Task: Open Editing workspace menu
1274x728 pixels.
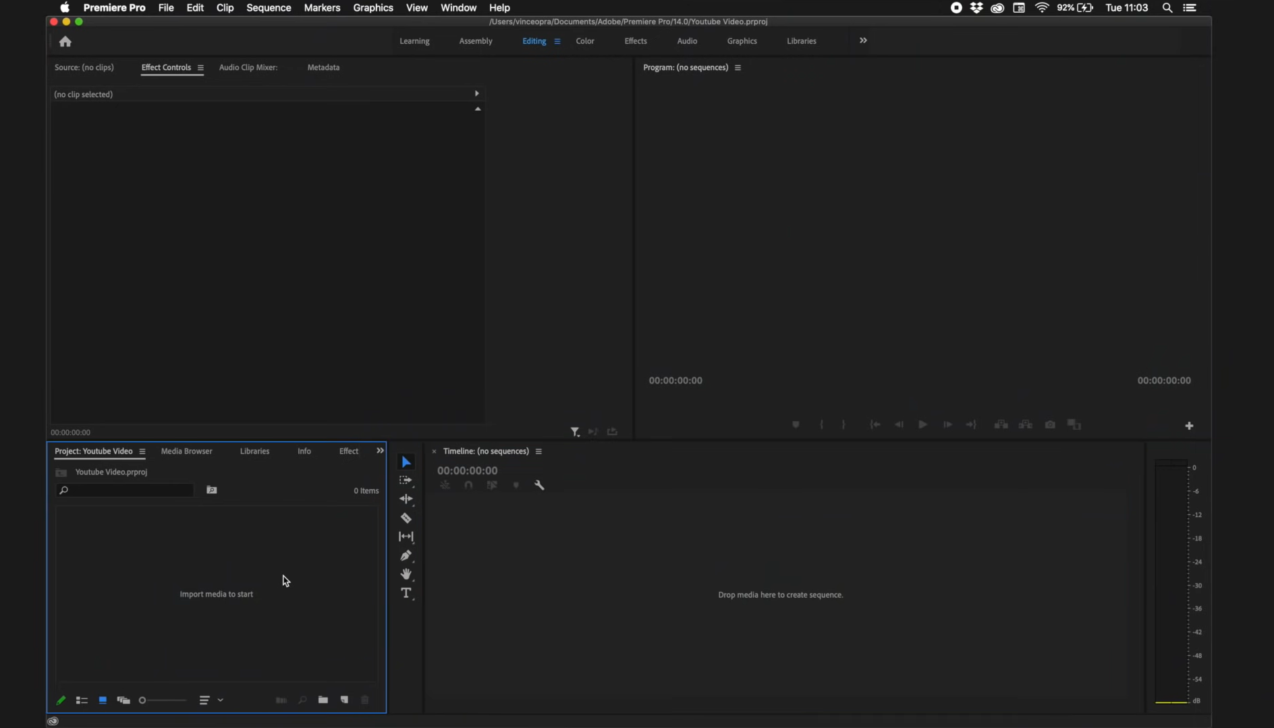Action: 557,41
